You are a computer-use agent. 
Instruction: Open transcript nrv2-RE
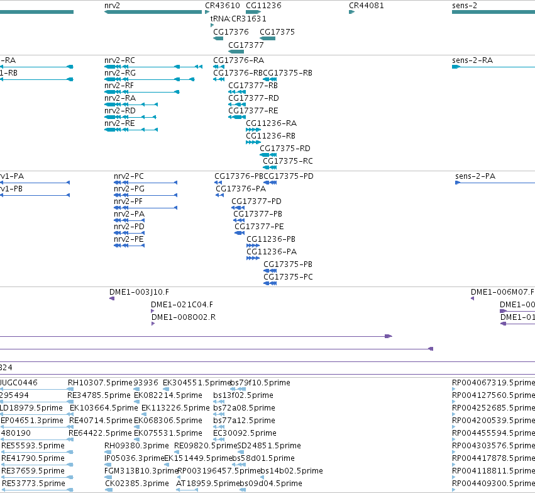coord(131,130)
